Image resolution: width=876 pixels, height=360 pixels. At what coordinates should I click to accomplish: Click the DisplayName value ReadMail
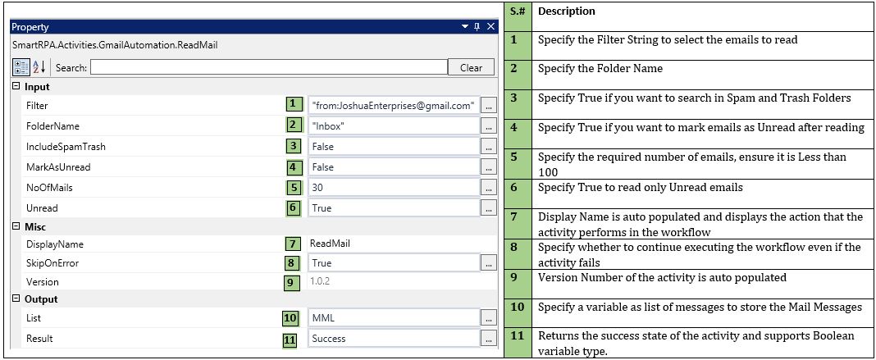394,244
